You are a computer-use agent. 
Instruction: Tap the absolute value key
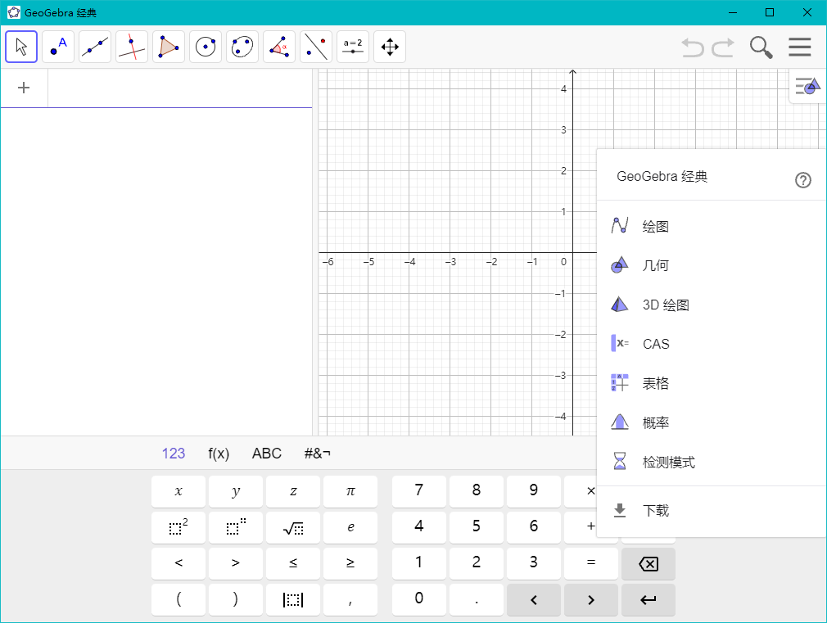click(293, 599)
